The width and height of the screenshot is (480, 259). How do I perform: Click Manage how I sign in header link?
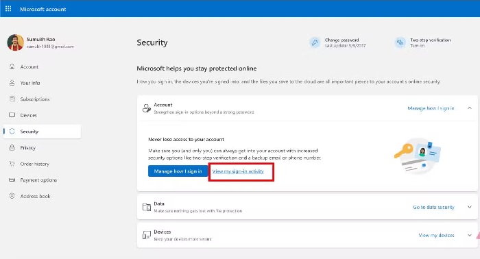431,108
